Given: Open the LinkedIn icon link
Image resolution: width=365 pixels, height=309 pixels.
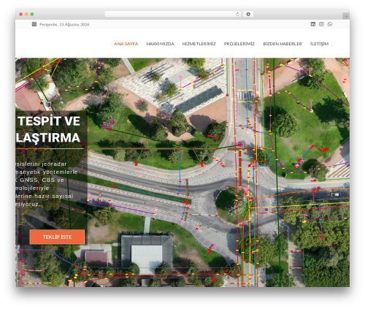Looking at the screenshot, I should coord(313,24).
